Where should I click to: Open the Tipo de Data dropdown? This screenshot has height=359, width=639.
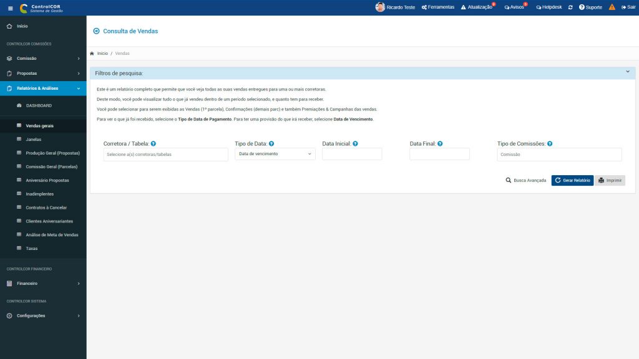[275, 154]
